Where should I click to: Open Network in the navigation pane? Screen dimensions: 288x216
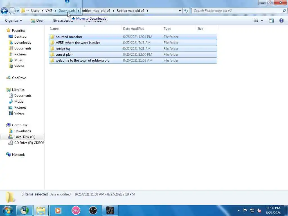(18, 155)
